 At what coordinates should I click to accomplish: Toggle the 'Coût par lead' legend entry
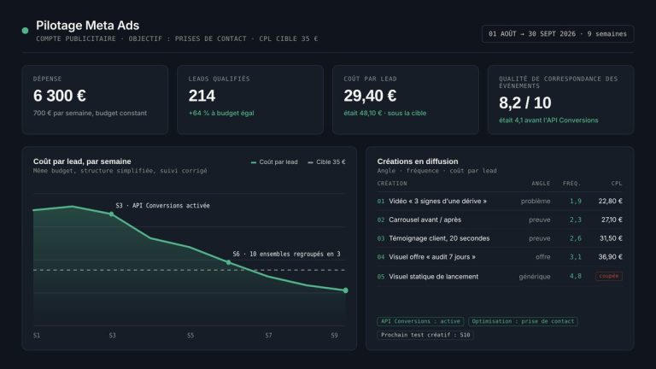click(274, 162)
